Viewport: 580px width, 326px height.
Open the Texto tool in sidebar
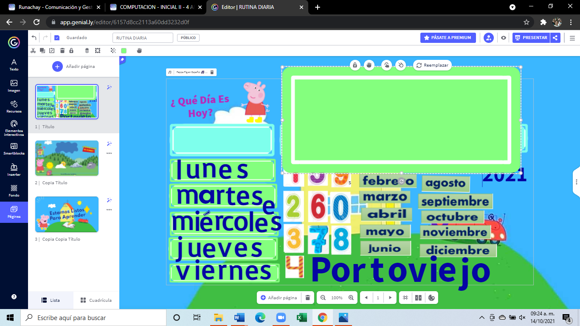14,65
